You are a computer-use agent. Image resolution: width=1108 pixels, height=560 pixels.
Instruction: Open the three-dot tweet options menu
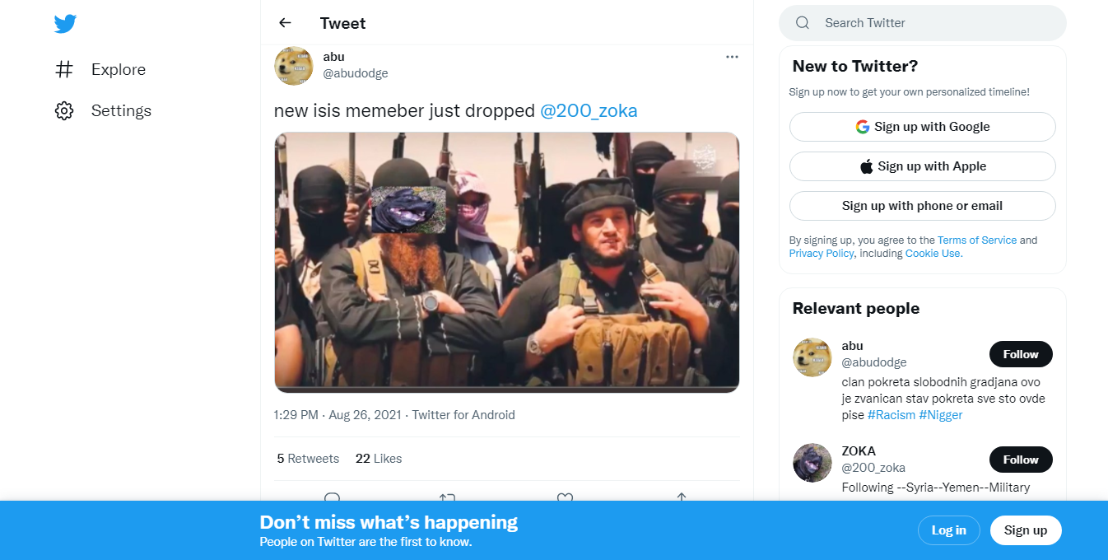(732, 57)
